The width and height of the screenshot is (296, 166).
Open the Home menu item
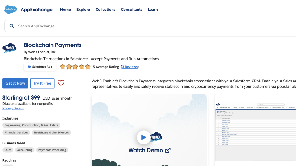[x=65, y=10]
